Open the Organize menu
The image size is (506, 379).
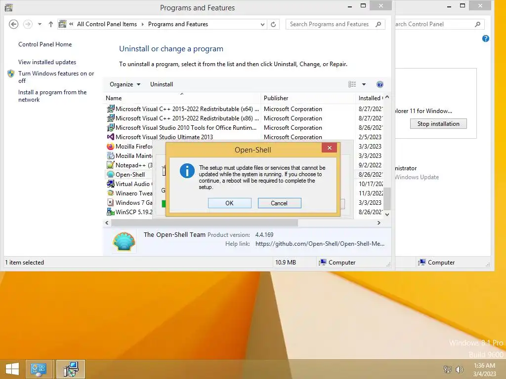[125, 84]
